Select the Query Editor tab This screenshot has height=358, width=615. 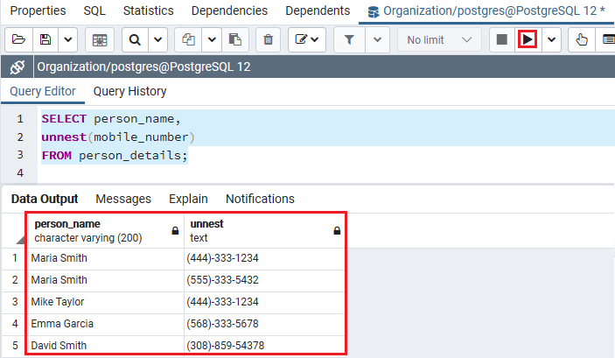pyautogui.click(x=43, y=91)
